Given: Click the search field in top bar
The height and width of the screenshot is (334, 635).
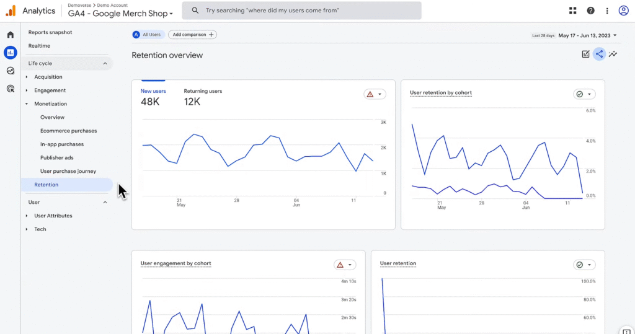Looking at the screenshot, I should [302, 11].
